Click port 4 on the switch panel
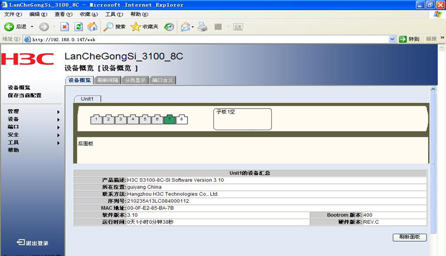Viewport: 446px width, 256px height. pos(133,119)
